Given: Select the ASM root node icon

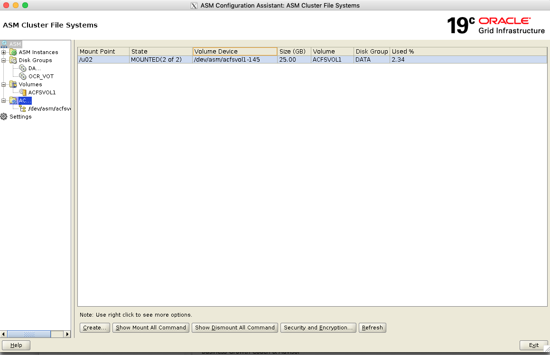Looking at the screenshot, I should [x=4, y=44].
